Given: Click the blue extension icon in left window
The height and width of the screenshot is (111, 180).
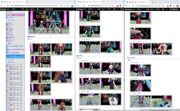Looking at the screenshot, I should click(72, 6).
